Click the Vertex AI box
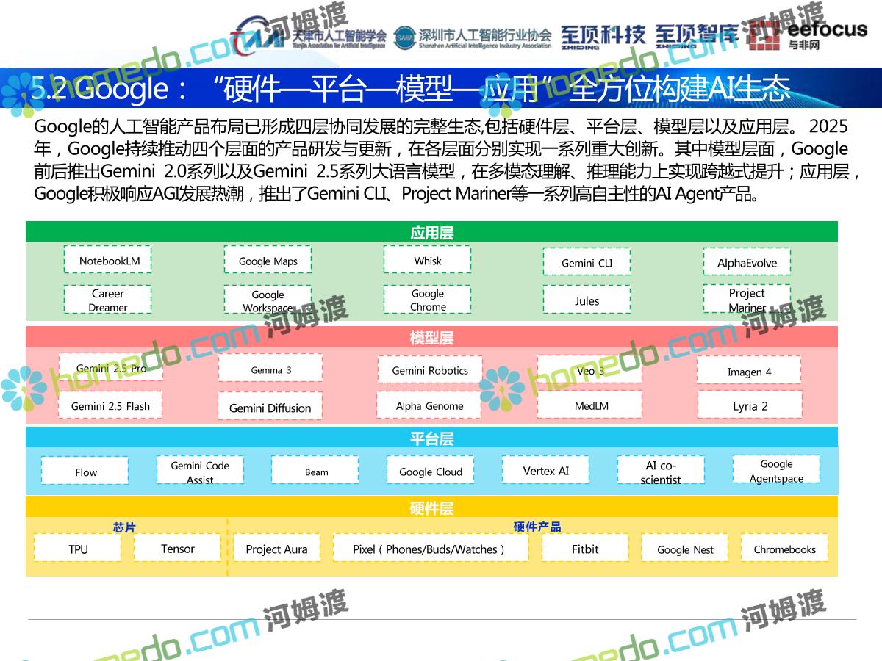The width and height of the screenshot is (882, 661). [x=545, y=471]
